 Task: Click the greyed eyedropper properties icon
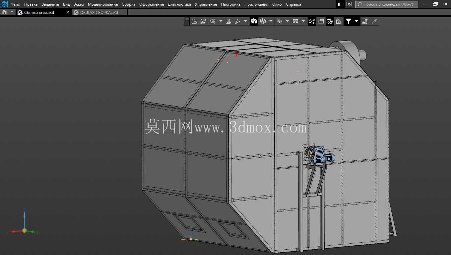374,21
